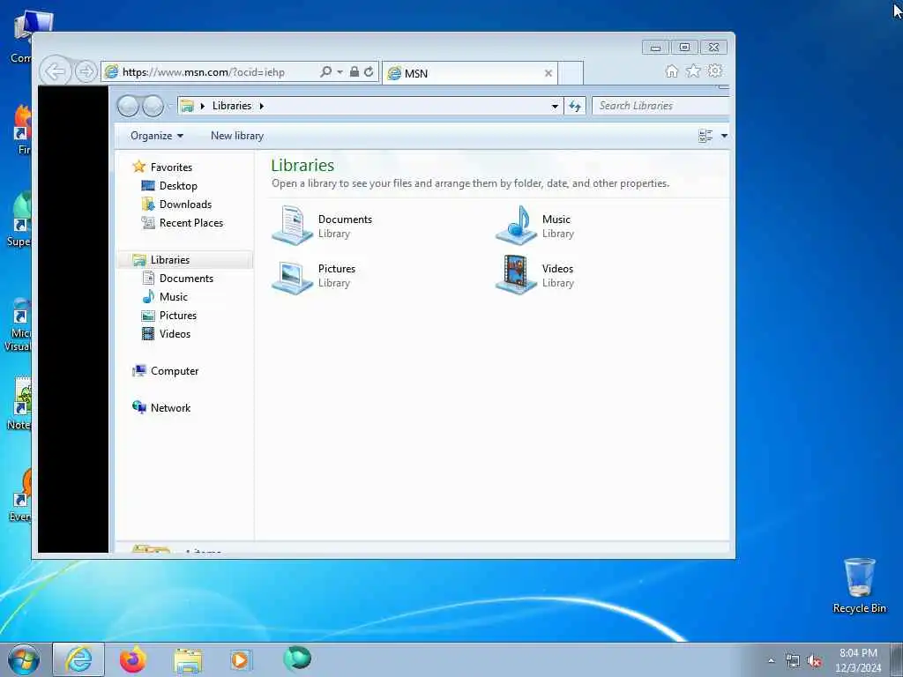Viewport: 903px width, 677px height.
Task: Click the Internet Explorer forward arrow
Action: point(86,72)
